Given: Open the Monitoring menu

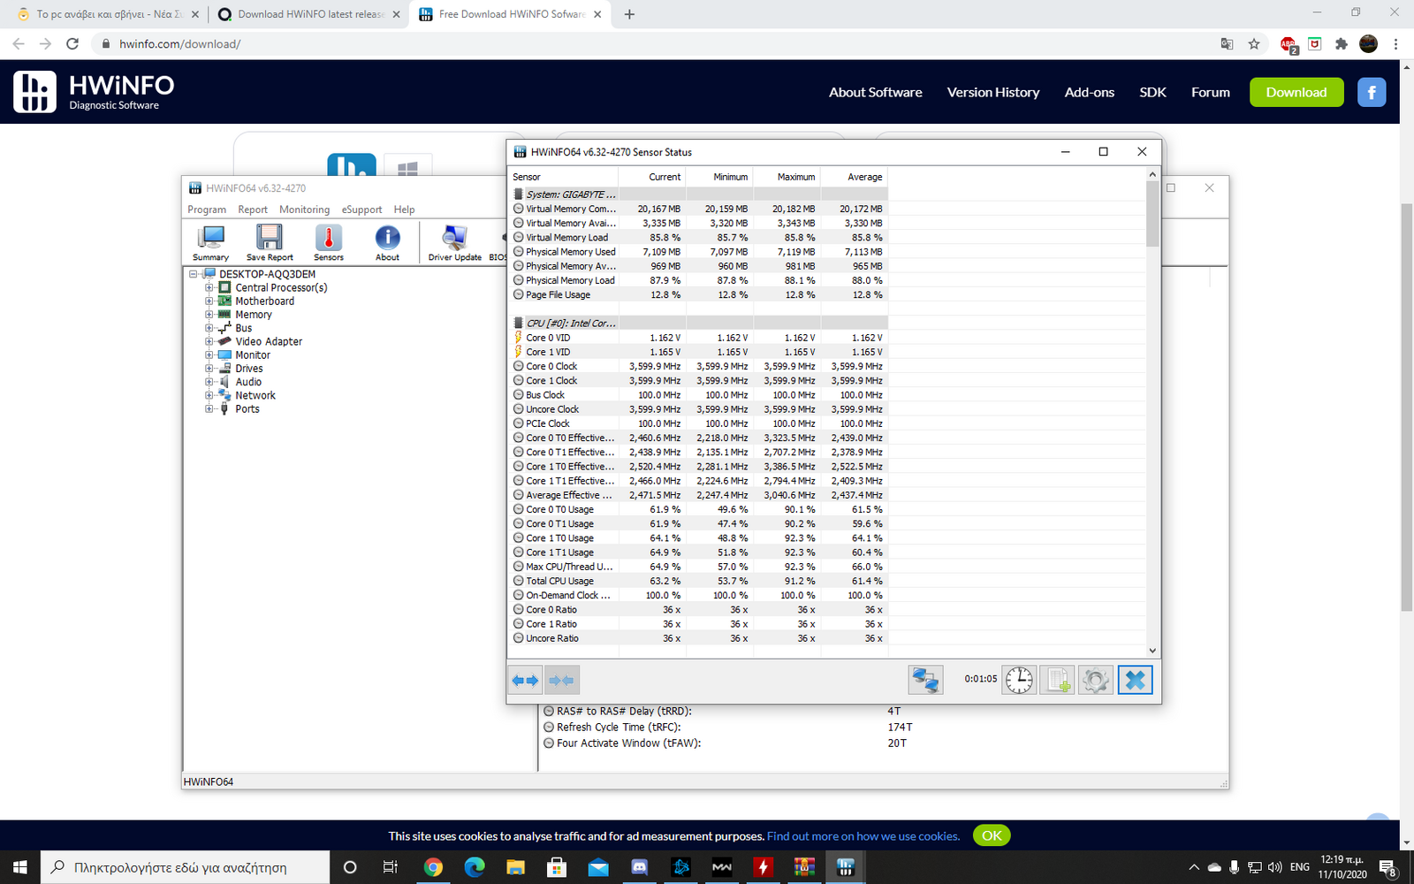Looking at the screenshot, I should pyautogui.click(x=304, y=210).
